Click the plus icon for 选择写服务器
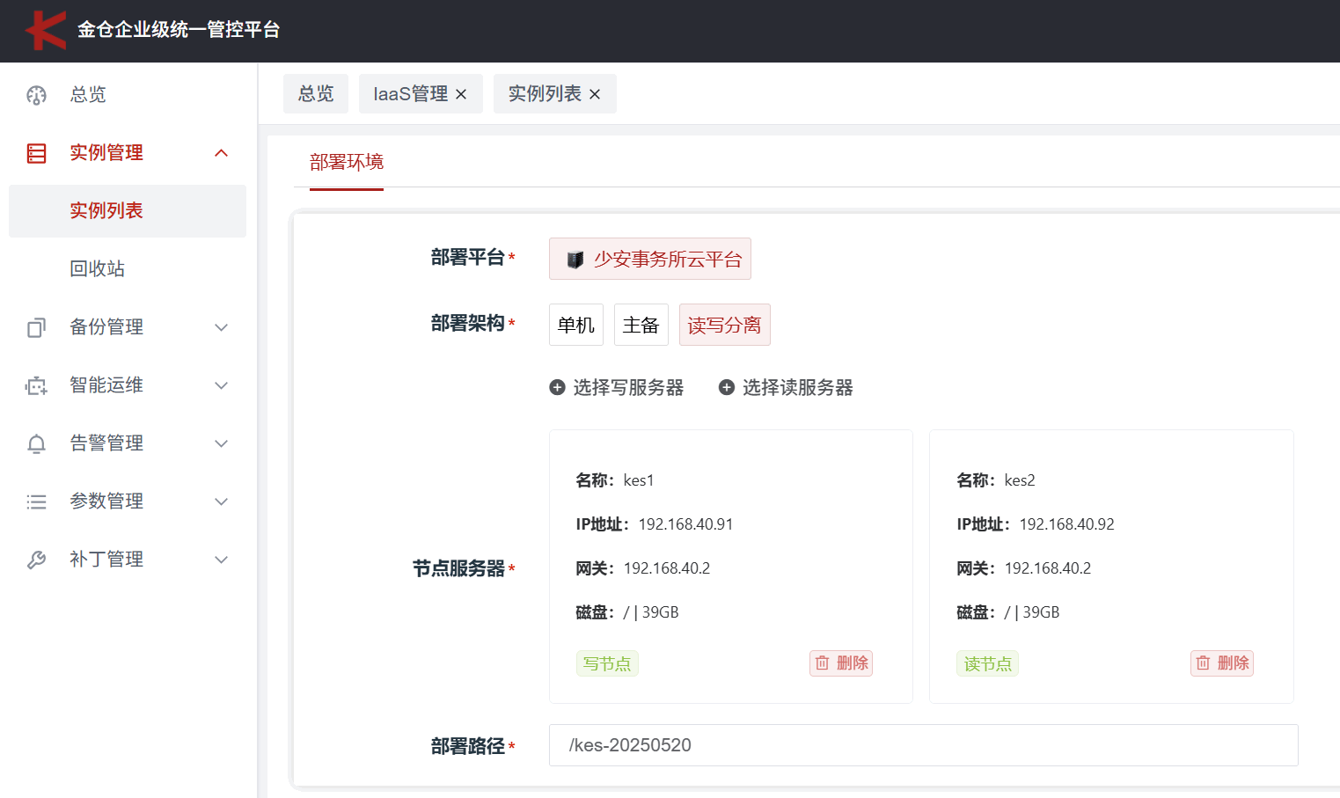The height and width of the screenshot is (798, 1340). pos(557,387)
